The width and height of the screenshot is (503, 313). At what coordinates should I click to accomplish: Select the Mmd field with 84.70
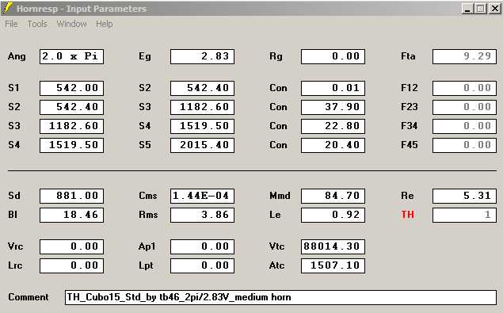[333, 196]
